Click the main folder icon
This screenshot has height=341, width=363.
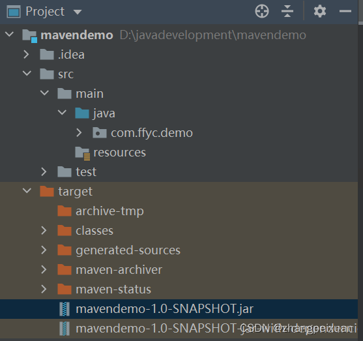[65, 93]
